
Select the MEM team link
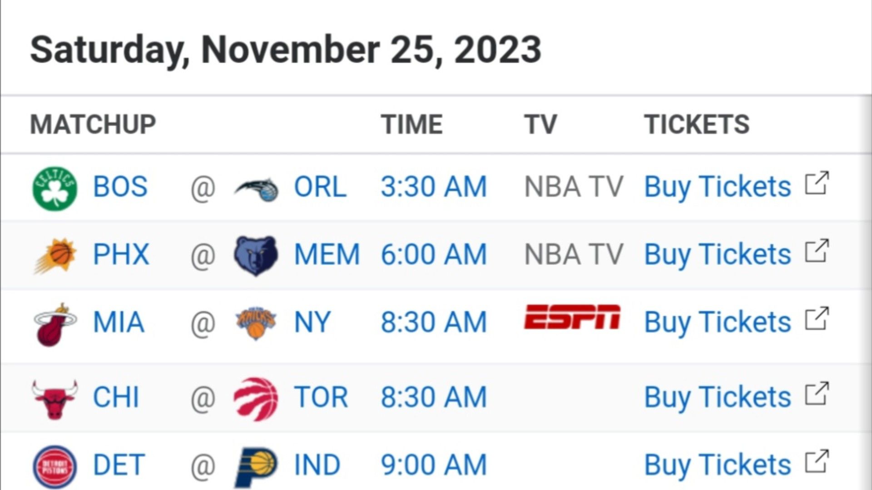coord(327,254)
